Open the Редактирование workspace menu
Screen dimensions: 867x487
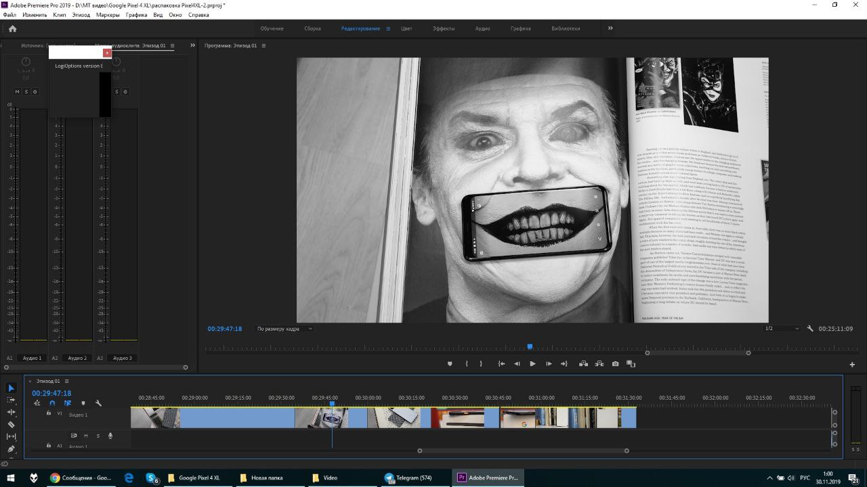pos(388,28)
